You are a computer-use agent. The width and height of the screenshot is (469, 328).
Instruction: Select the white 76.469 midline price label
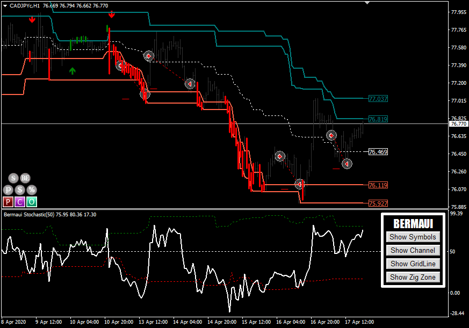(x=378, y=152)
